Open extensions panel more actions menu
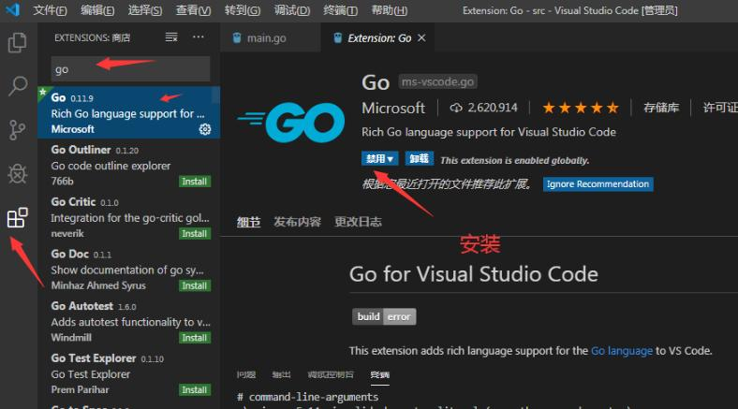The height and width of the screenshot is (409, 738). [x=199, y=37]
